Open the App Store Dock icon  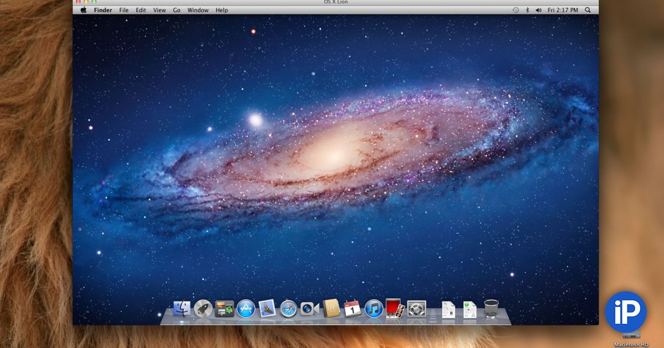(246, 308)
